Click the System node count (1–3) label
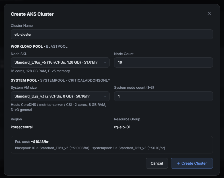This screenshot has width=224, height=178. [x=134, y=88]
